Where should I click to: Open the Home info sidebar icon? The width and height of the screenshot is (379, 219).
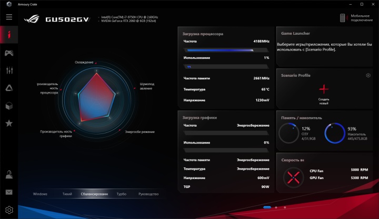(9, 35)
